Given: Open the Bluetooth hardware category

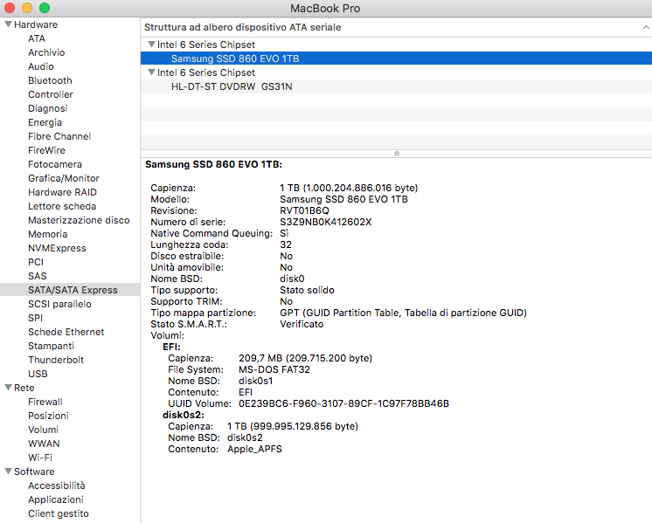Looking at the screenshot, I should pyautogui.click(x=50, y=80).
